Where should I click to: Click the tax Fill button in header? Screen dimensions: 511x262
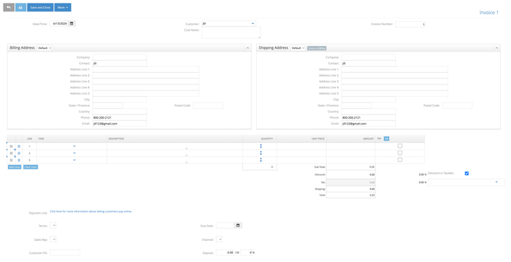pyautogui.click(x=386, y=139)
